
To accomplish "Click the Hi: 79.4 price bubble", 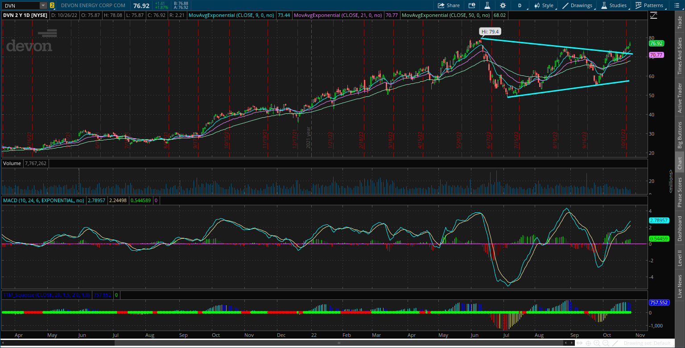I will pos(489,32).
